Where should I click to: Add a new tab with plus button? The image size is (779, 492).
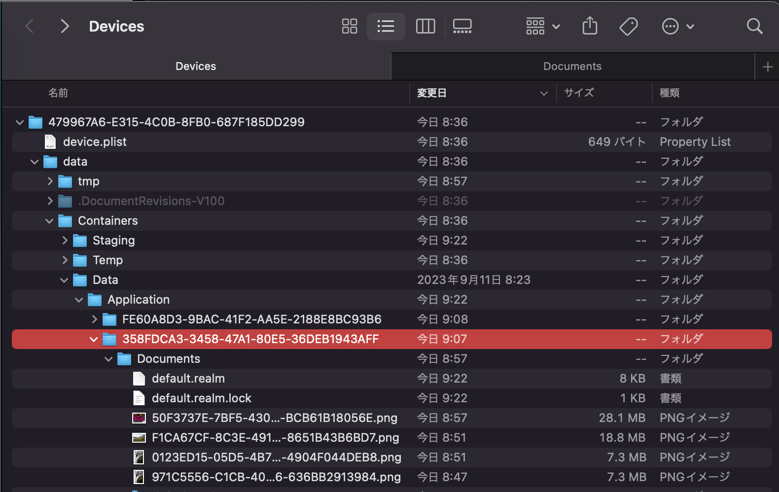[x=767, y=67]
